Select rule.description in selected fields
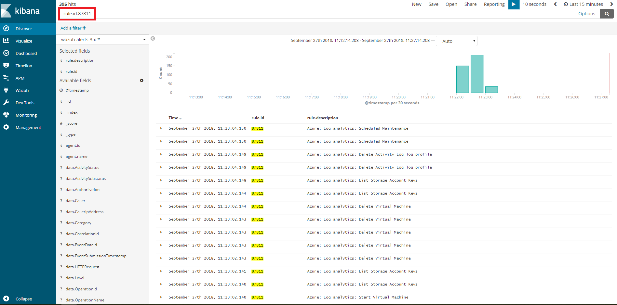Viewport: 617px width, 305px height. 80,60
